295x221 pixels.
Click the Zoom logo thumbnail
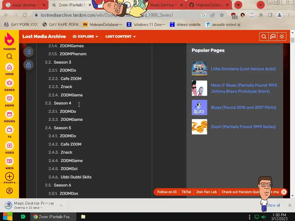pyautogui.click(x=199, y=127)
